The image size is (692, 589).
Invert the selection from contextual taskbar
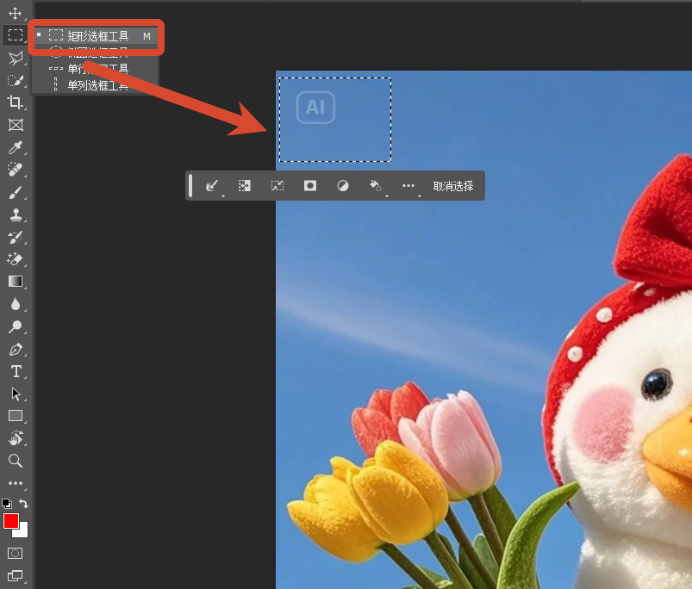[x=245, y=186]
